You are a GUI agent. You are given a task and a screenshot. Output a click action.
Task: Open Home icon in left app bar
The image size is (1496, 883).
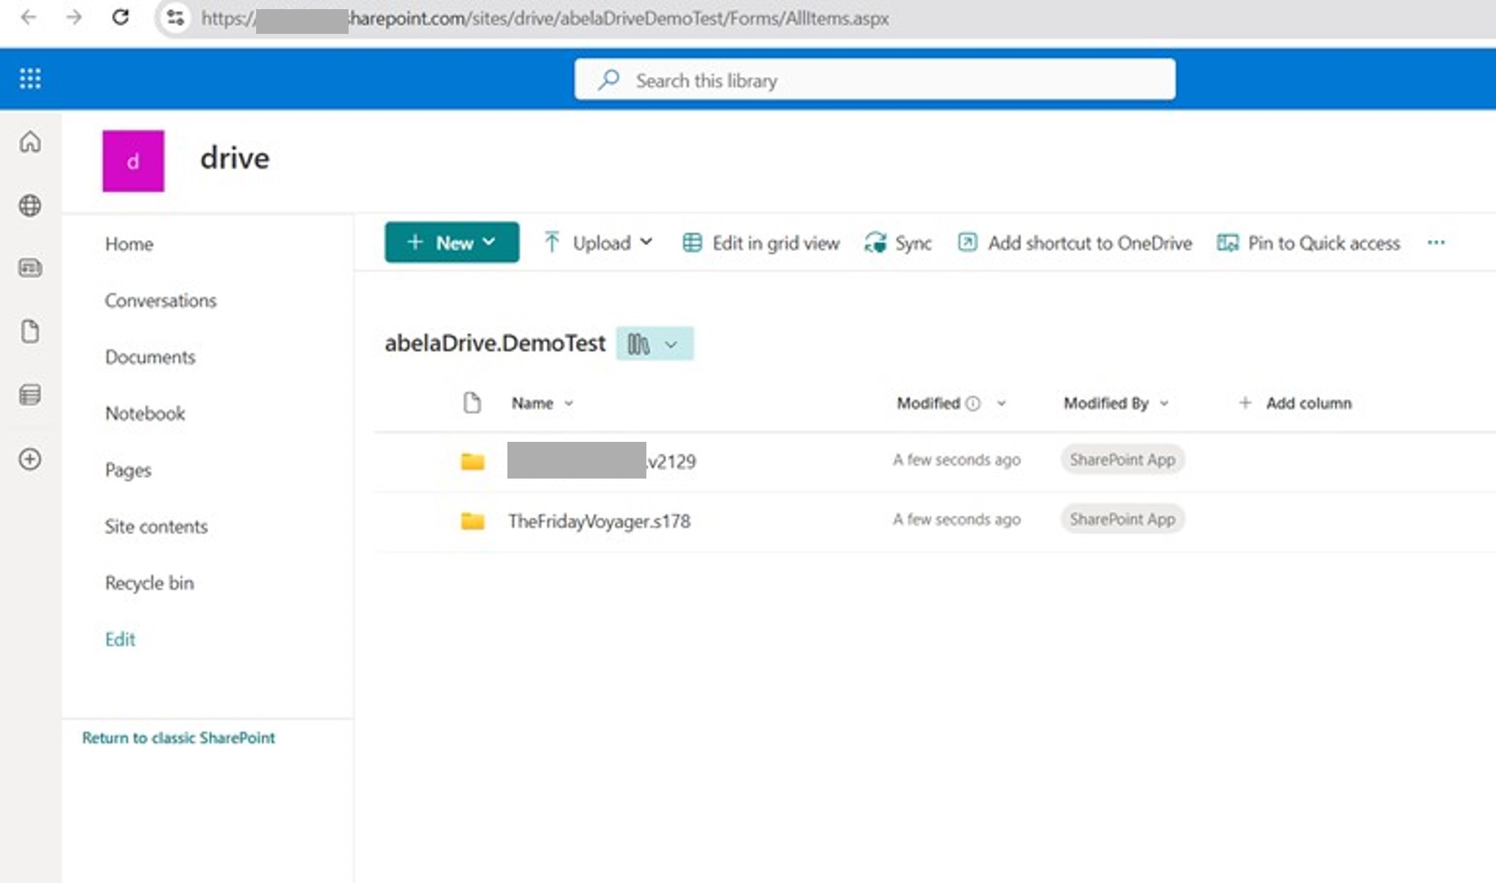[x=30, y=142]
